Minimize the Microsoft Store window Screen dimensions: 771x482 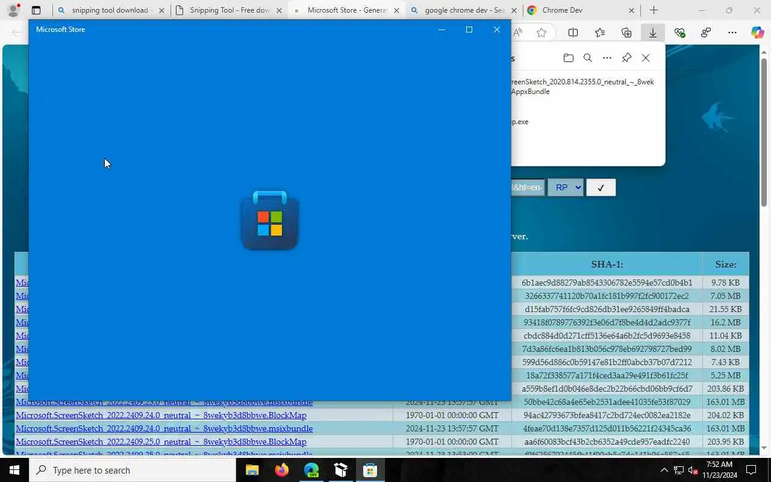coord(442,30)
